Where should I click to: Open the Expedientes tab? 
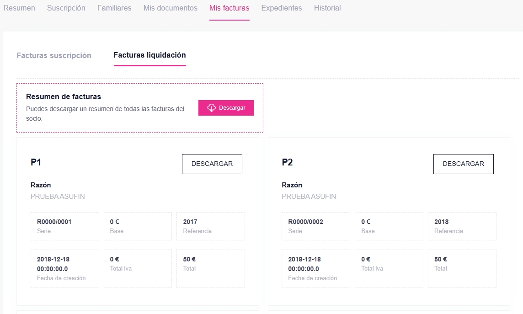[x=282, y=8]
